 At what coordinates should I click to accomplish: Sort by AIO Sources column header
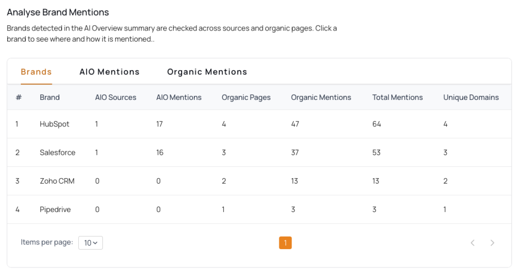point(115,97)
